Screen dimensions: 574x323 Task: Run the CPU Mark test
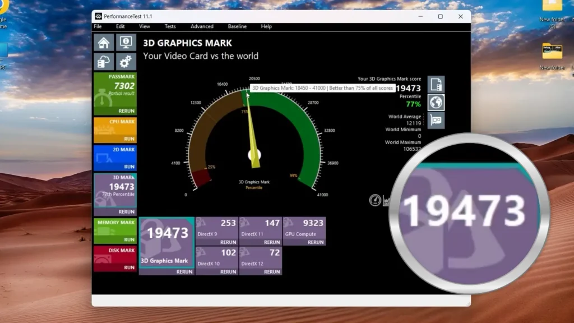point(129,139)
